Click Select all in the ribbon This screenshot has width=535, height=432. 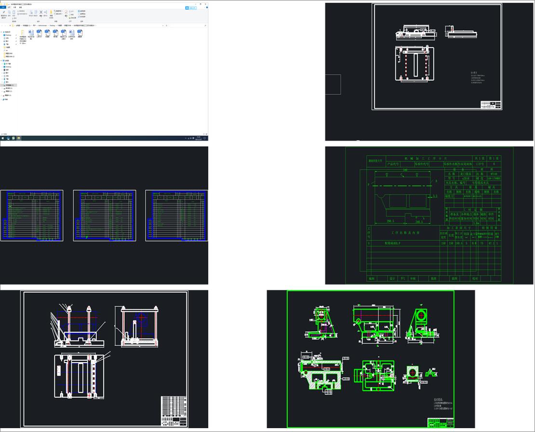[x=81, y=11]
